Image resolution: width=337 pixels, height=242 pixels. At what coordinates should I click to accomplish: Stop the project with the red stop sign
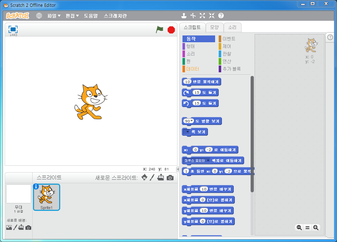coord(171,30)
